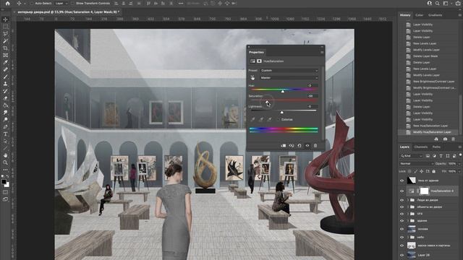The width and height of the screenshot is (463, 260).
Task: Select the Crop tool
Action: [5, 48]
